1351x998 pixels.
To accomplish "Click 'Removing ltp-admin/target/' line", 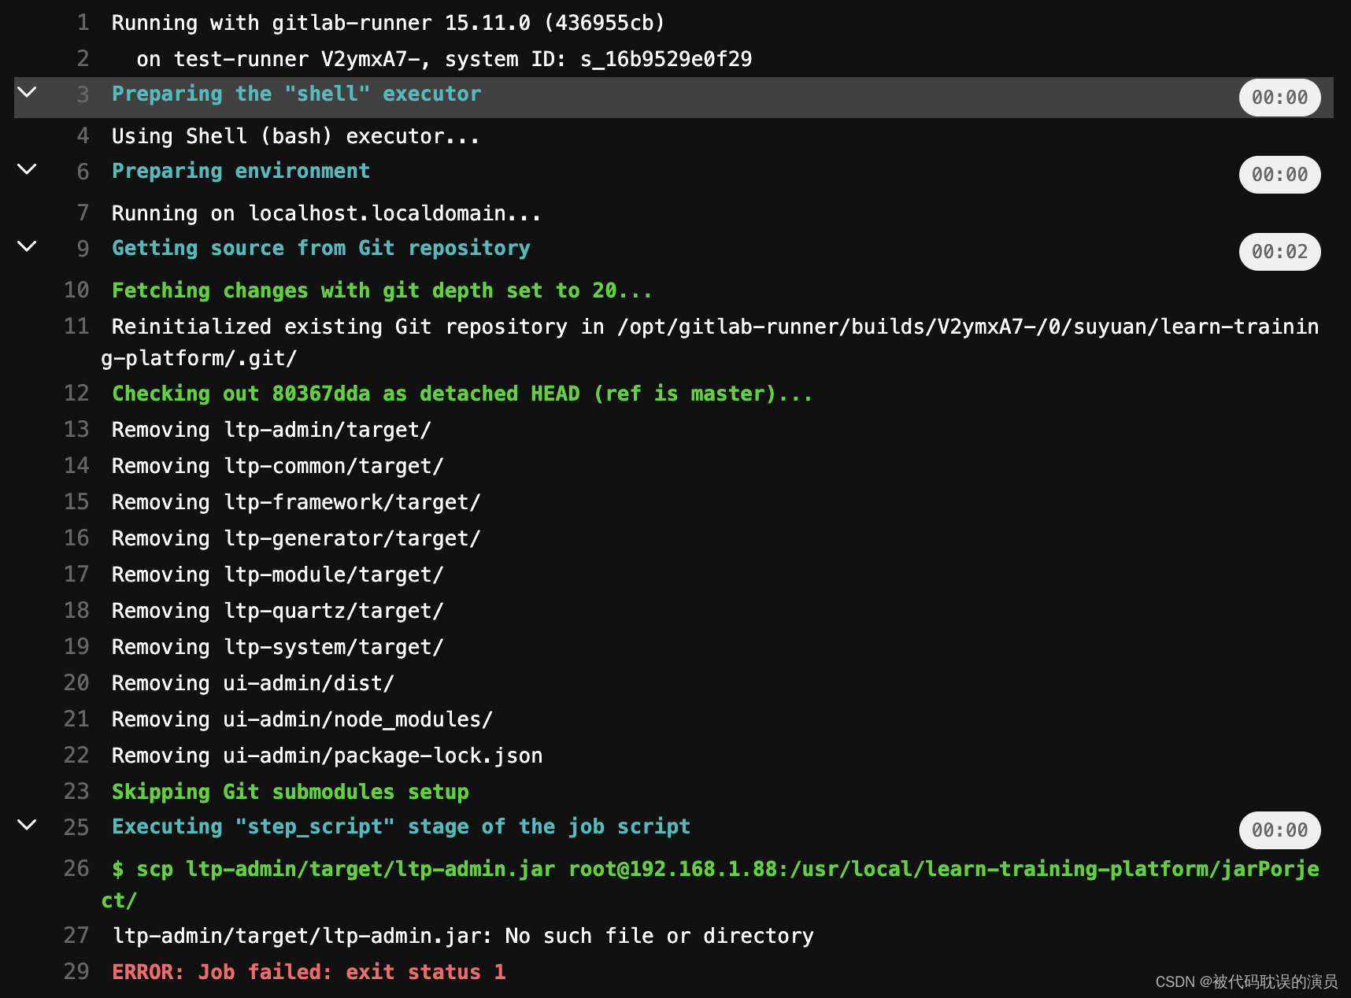I will 271,430.
